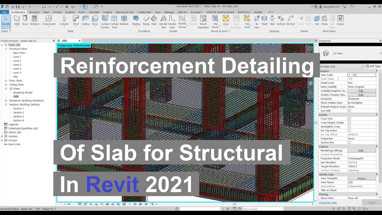Select the Mullion tool
The height and width of the screenshot is (215, 382).
pos(124,21)
